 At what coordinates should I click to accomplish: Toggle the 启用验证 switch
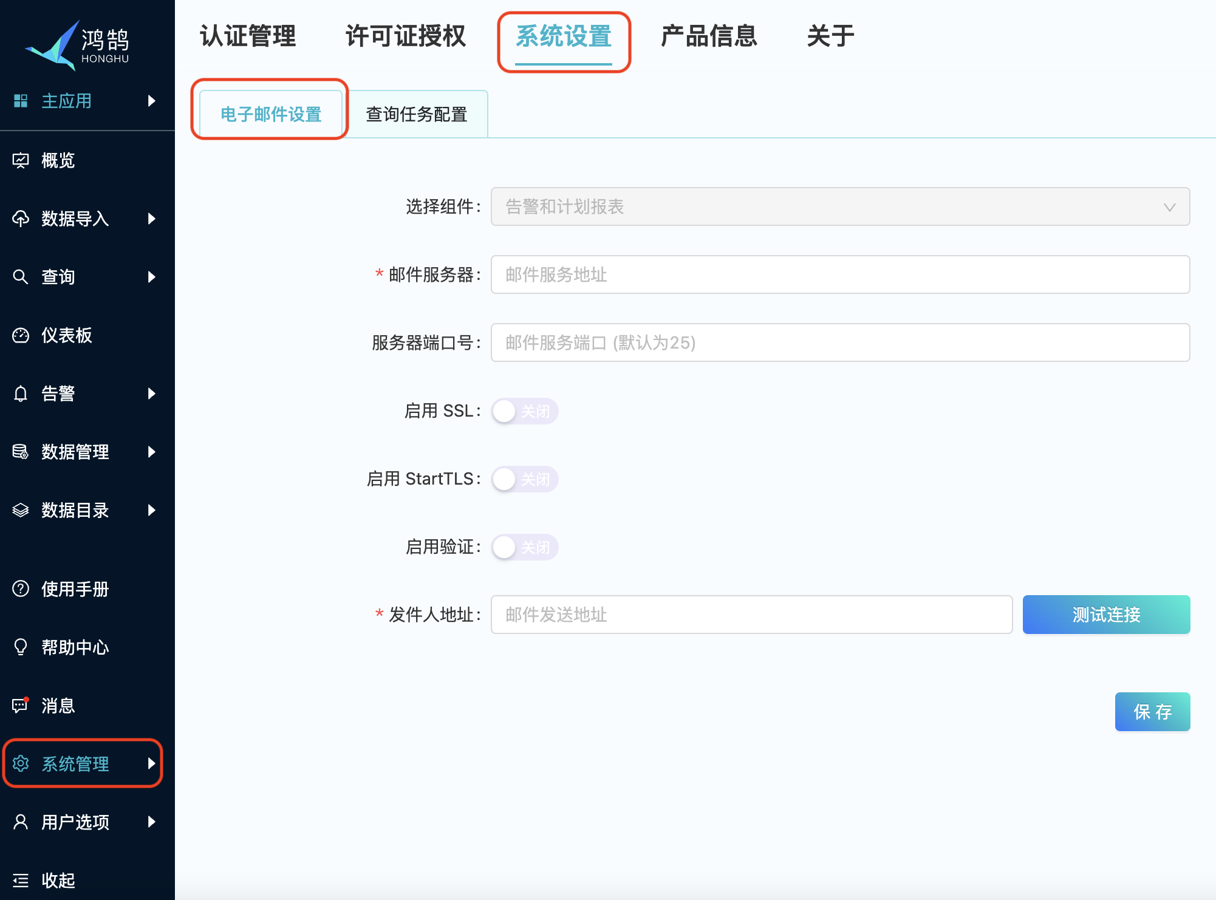click(x=524, y=547)
